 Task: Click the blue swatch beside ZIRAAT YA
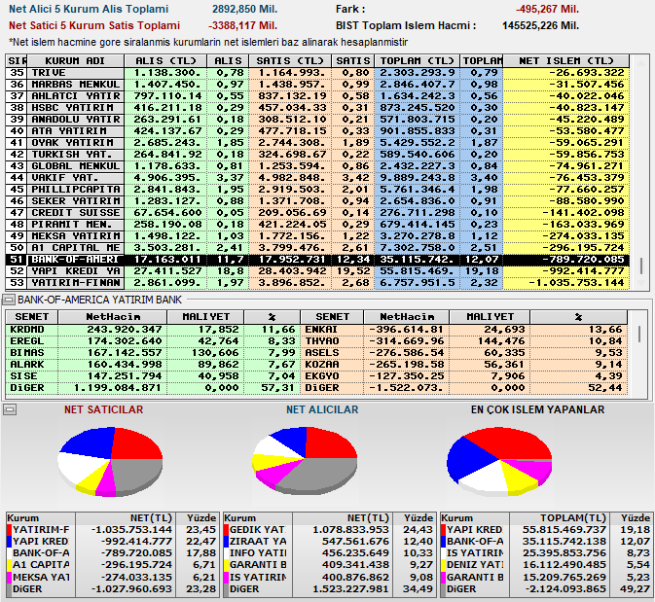coord(227,542)
